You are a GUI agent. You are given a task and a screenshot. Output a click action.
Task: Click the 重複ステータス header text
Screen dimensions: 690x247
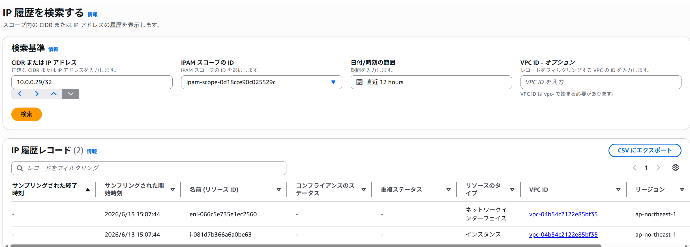[401, 190]
